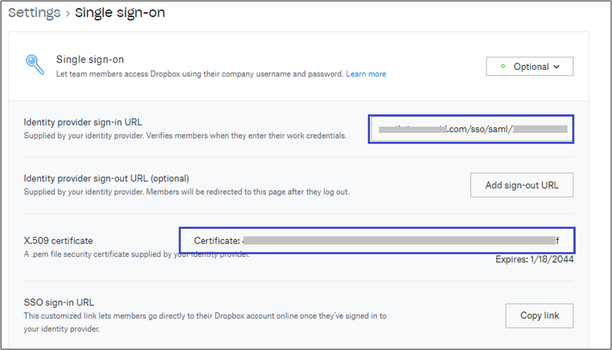Click the X.509 certificate label

point(58,240)
